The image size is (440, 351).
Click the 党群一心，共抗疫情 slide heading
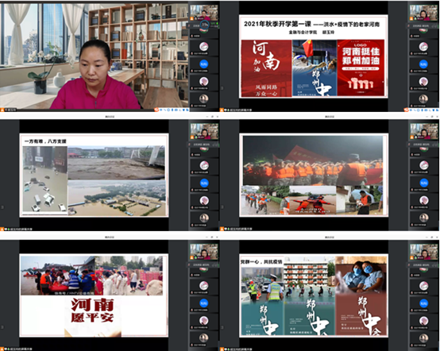(x=261, y=262)
